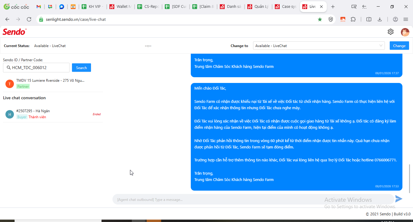Image resolution: width=413 pixels, height=222 pixels.
Task: Click the Current Status label
Action: (x=17, y=46)
